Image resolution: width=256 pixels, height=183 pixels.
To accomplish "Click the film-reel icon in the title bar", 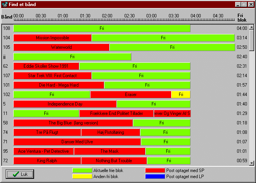I will (5, 5).
